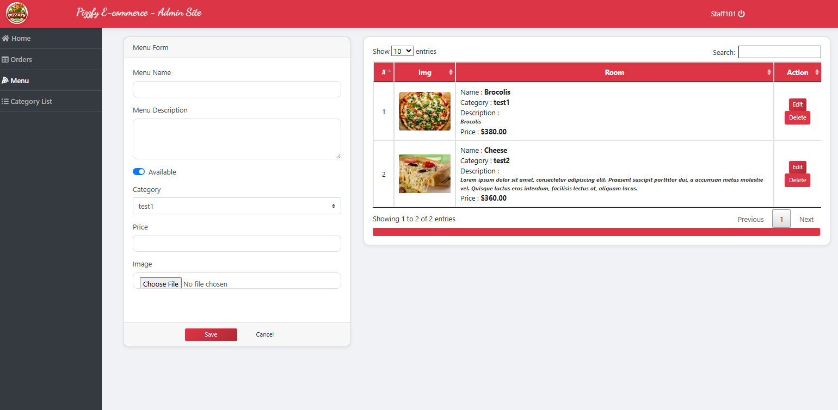
Task: Toggle the Available switch off
Action: point(139,171)
